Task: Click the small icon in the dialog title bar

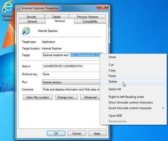Action: [19, 8]
